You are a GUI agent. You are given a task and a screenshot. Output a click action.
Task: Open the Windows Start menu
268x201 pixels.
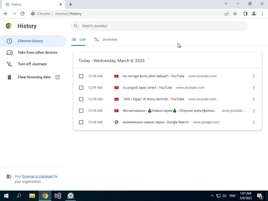[x=6, y=196]
